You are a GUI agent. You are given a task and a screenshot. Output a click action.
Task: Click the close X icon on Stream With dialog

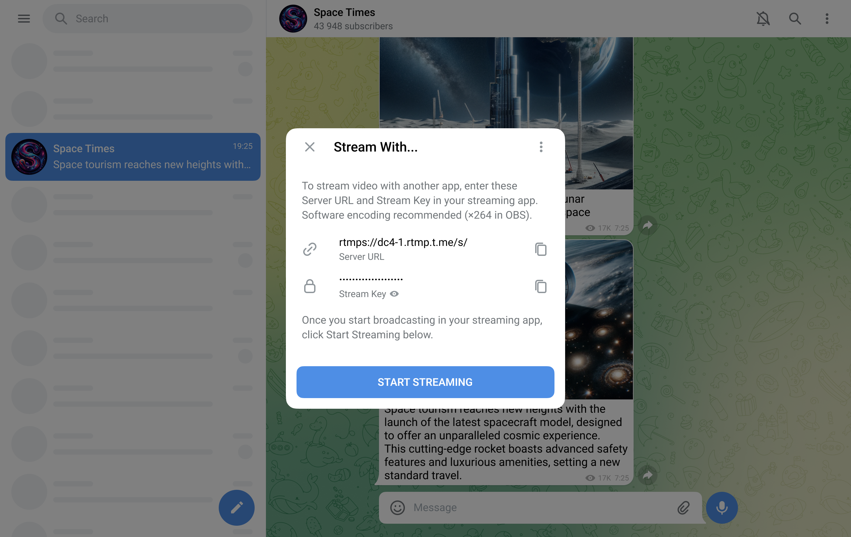coord(309,147)
